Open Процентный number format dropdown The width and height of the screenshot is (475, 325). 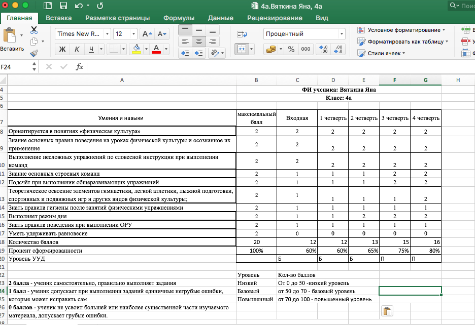tap(342, 34)
